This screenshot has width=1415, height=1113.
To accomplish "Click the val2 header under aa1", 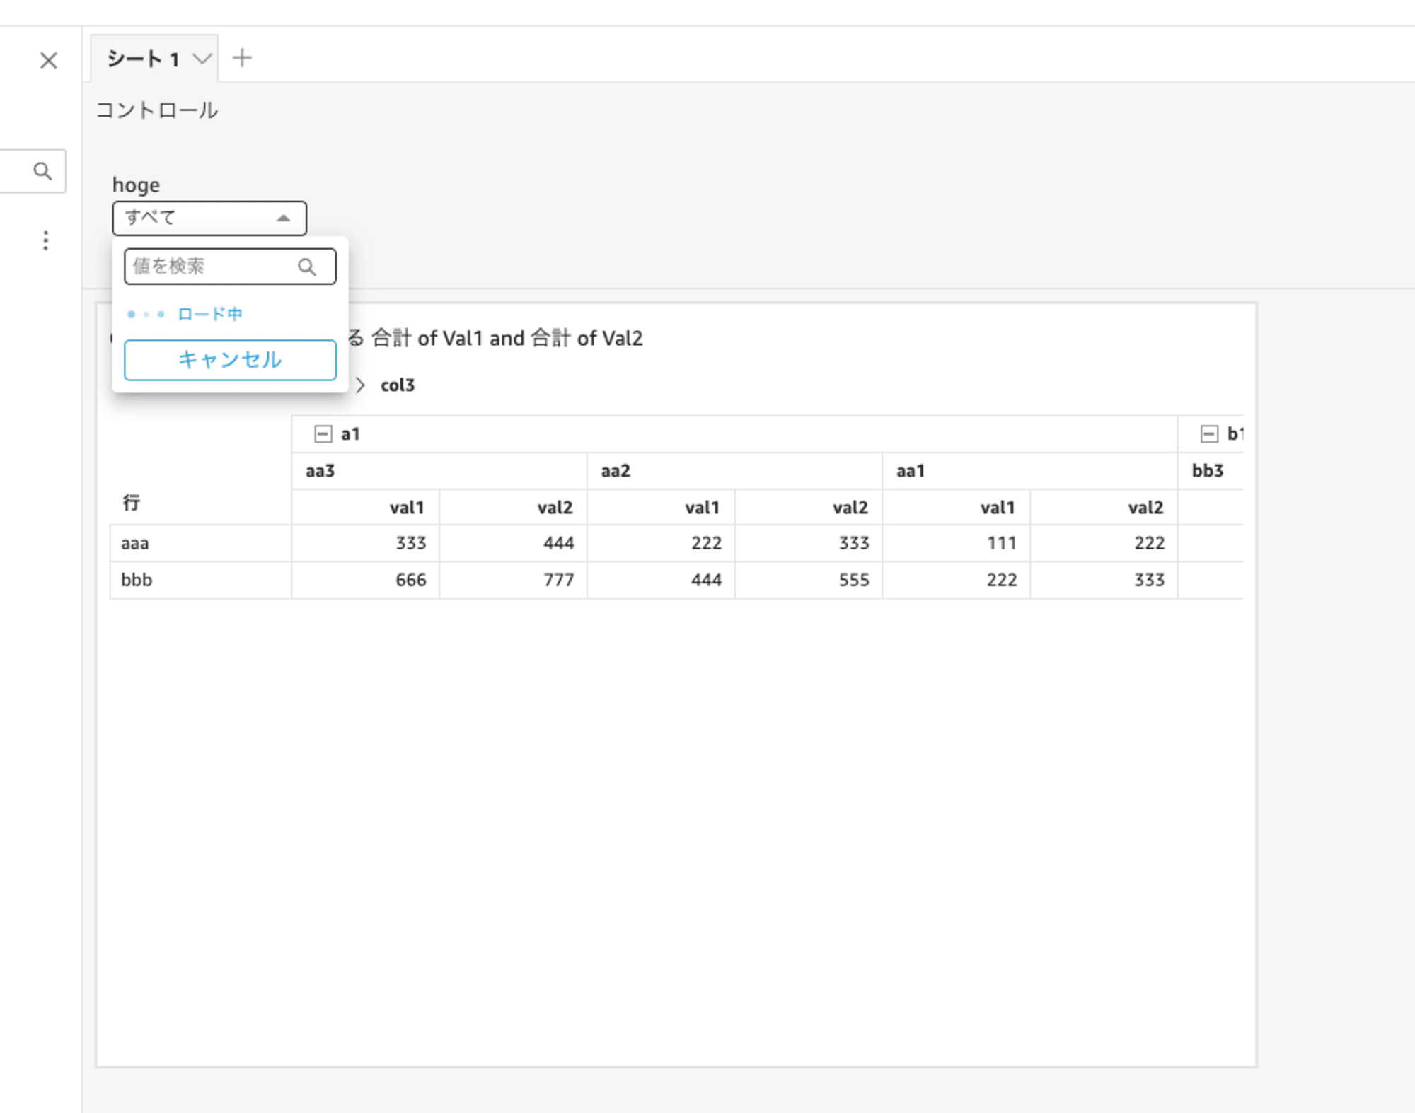I will [x=1104, y=508].
